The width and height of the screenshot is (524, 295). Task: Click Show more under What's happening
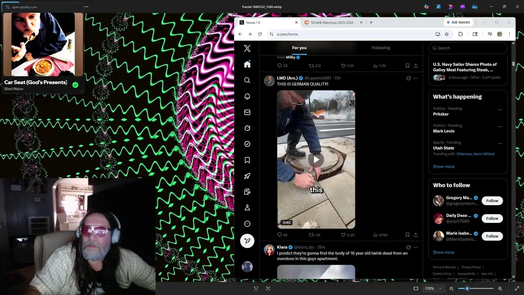(x=444, y=167)
